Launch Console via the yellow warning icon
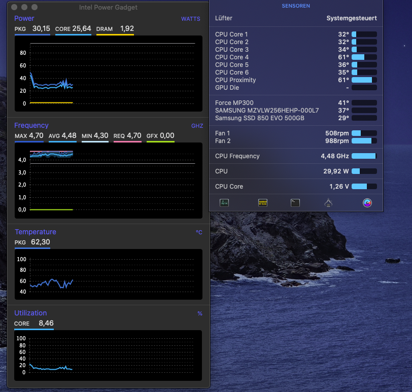412x392 pixels. [x=263, y=203]
